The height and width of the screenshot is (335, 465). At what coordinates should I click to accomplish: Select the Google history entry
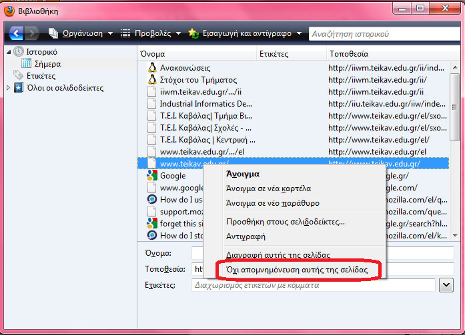pyautogui.click(x=173, y=176)
